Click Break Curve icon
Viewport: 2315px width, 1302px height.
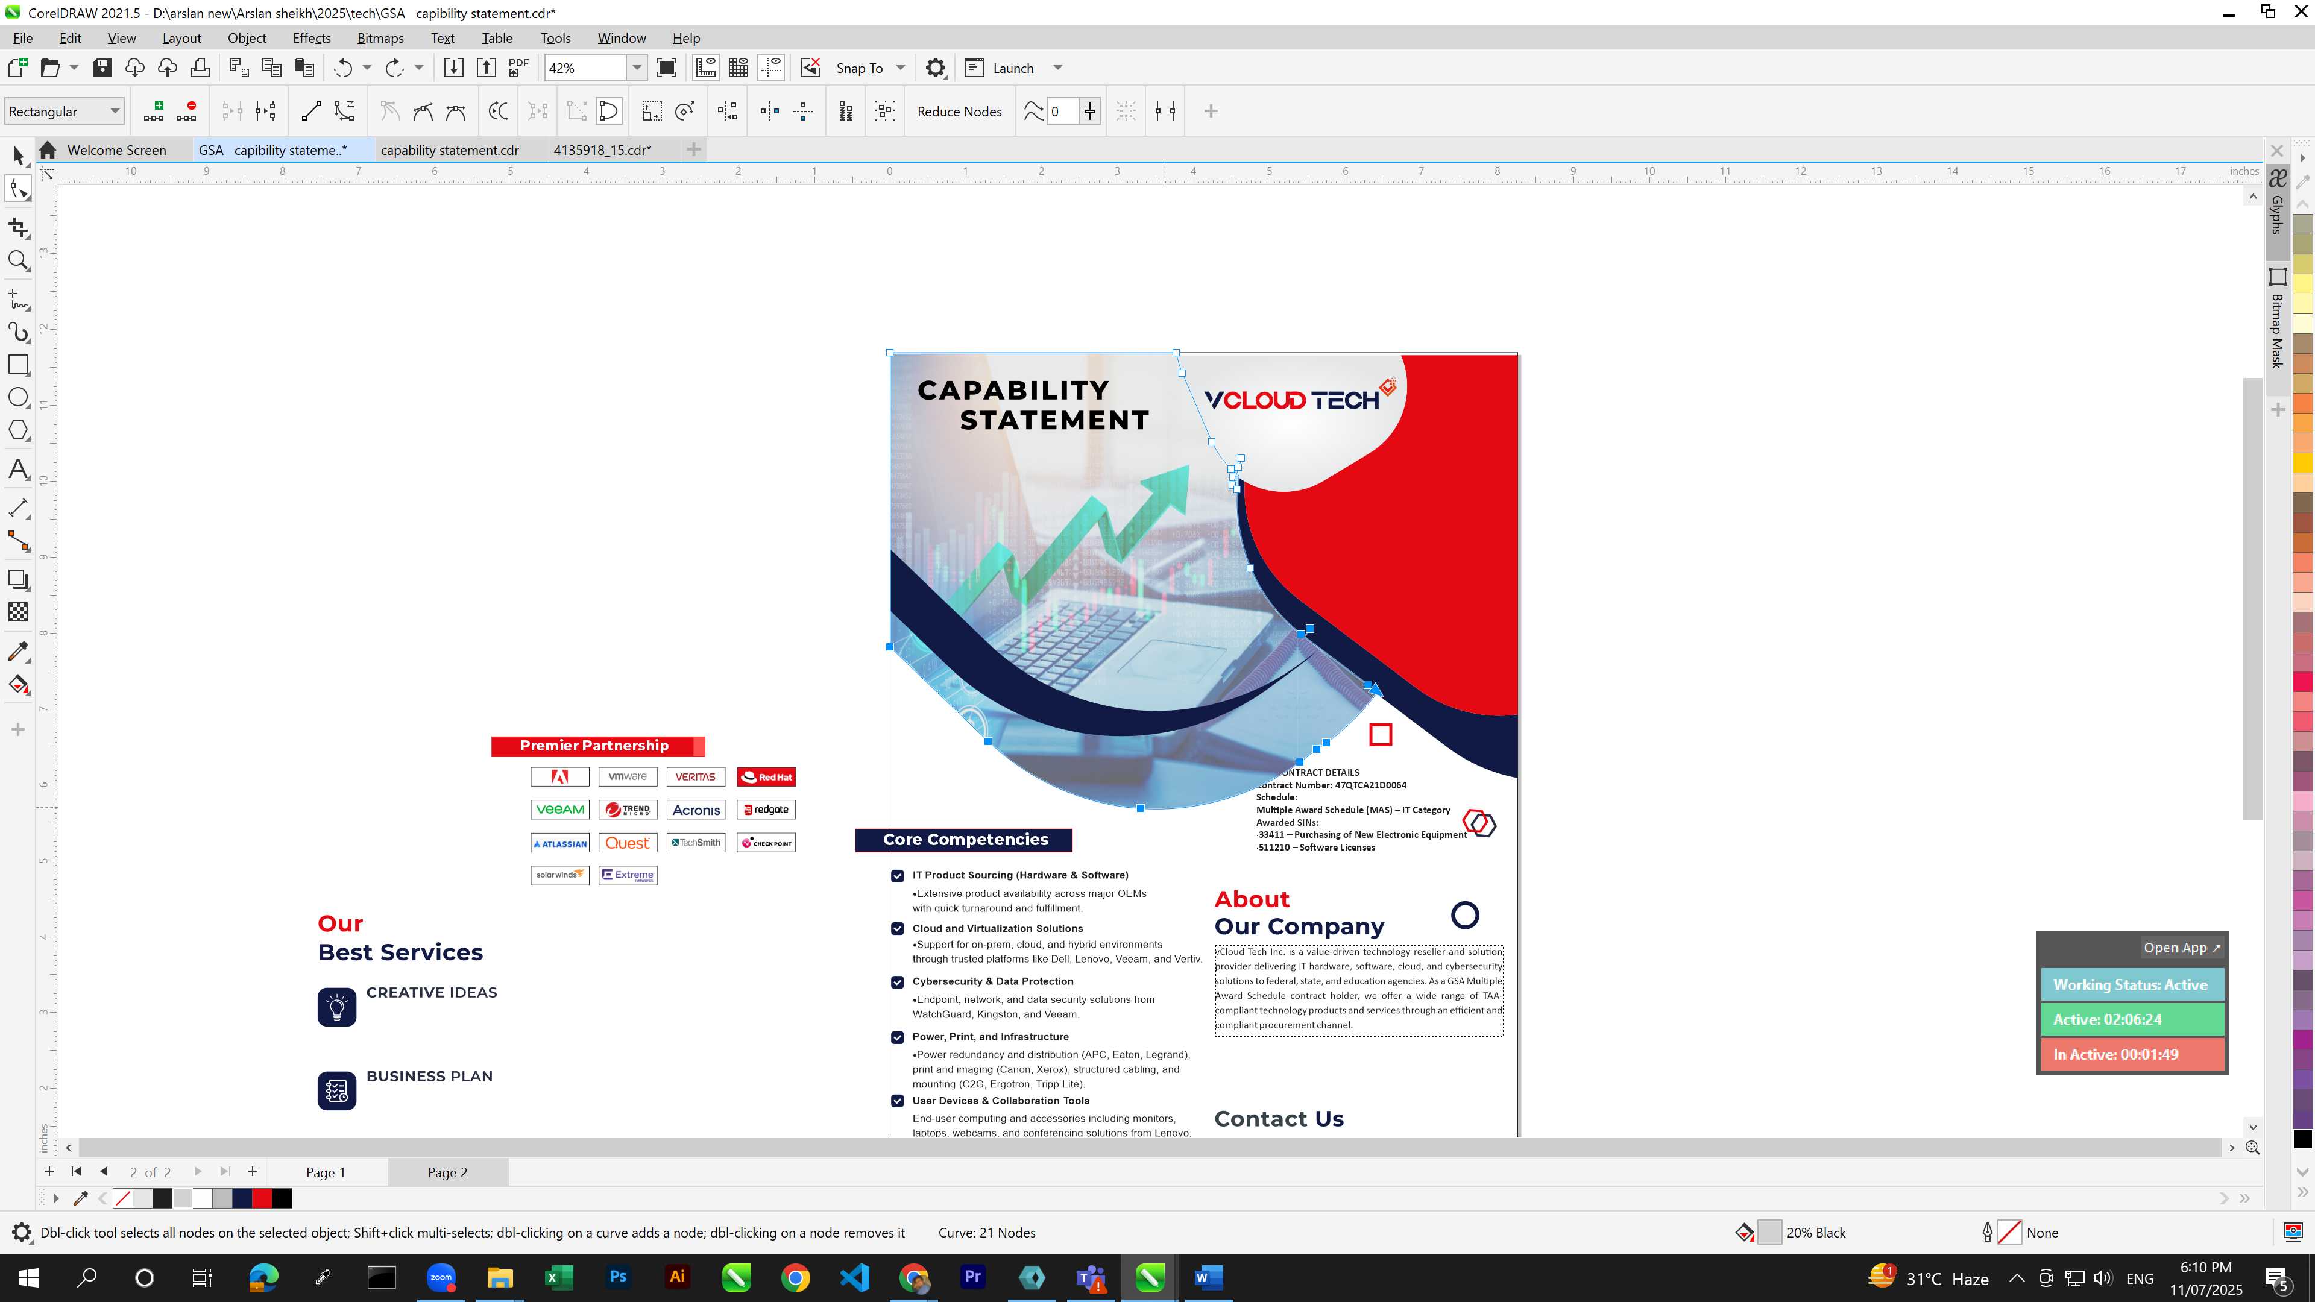(x=265, y=112)
